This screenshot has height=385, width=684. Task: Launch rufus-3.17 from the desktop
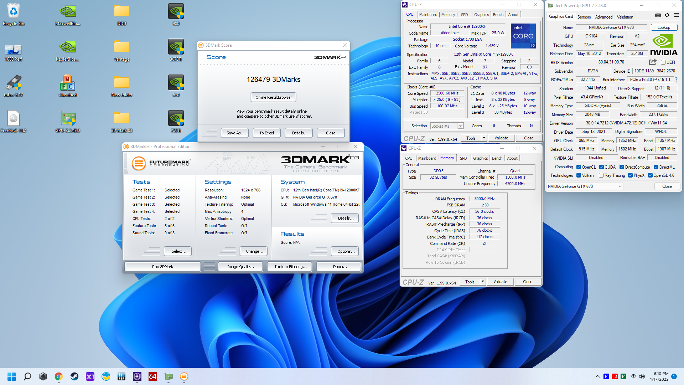14,86
